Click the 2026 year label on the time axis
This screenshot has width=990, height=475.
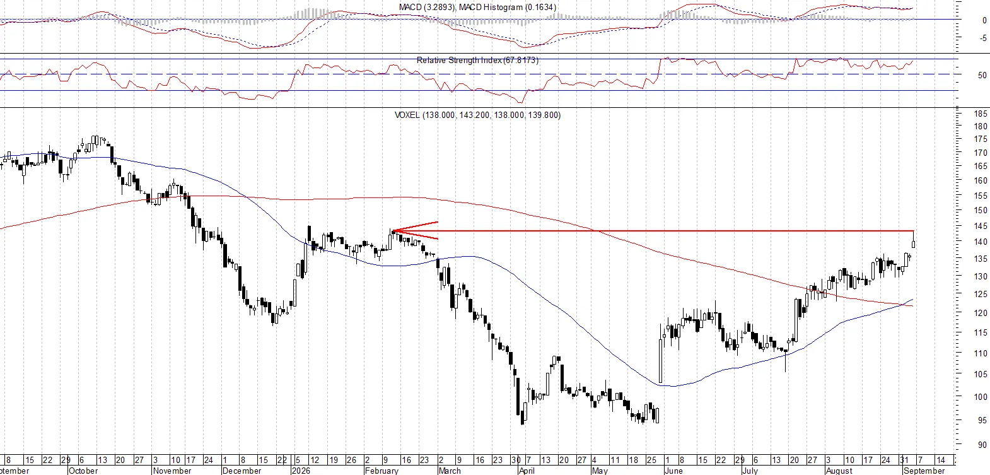(301, 471)
